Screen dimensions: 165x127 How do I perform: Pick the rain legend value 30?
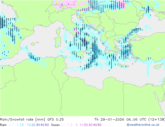[x=38, y=125]
